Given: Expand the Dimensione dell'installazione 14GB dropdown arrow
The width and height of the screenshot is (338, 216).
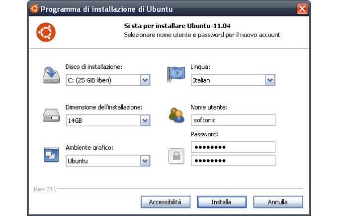Looking at the screenshot, I should pos(145,120).
